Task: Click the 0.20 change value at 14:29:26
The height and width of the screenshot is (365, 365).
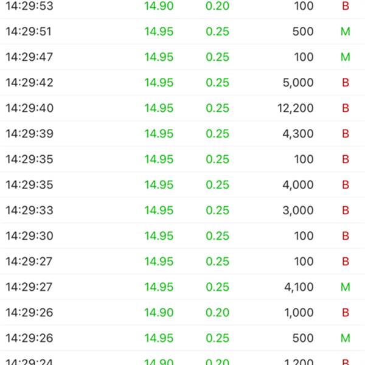Action: click(x=217, y=313)
